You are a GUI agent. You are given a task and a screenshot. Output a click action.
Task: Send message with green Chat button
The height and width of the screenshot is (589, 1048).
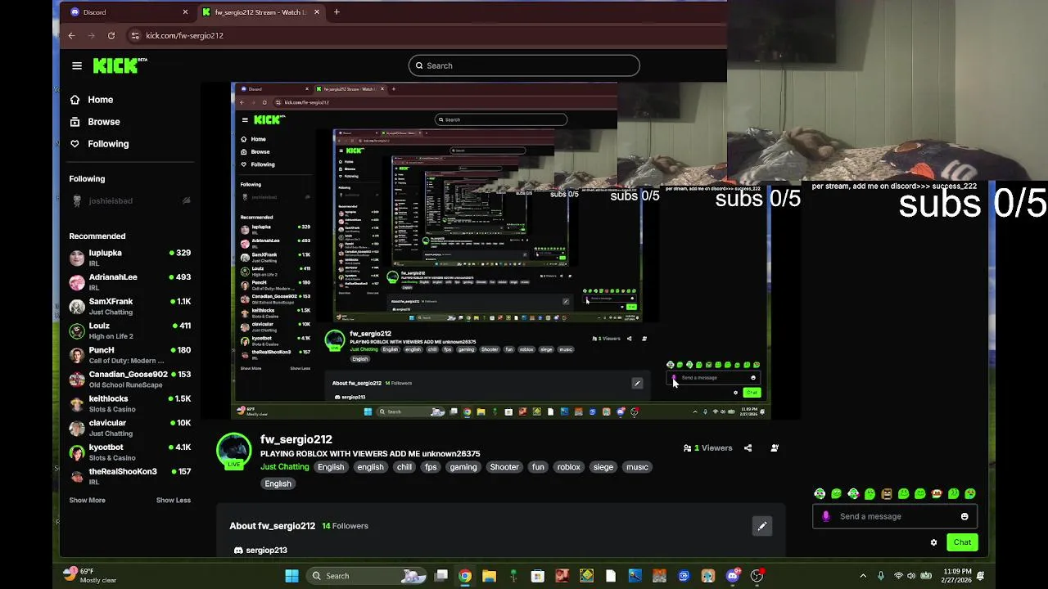coord(962,542)
